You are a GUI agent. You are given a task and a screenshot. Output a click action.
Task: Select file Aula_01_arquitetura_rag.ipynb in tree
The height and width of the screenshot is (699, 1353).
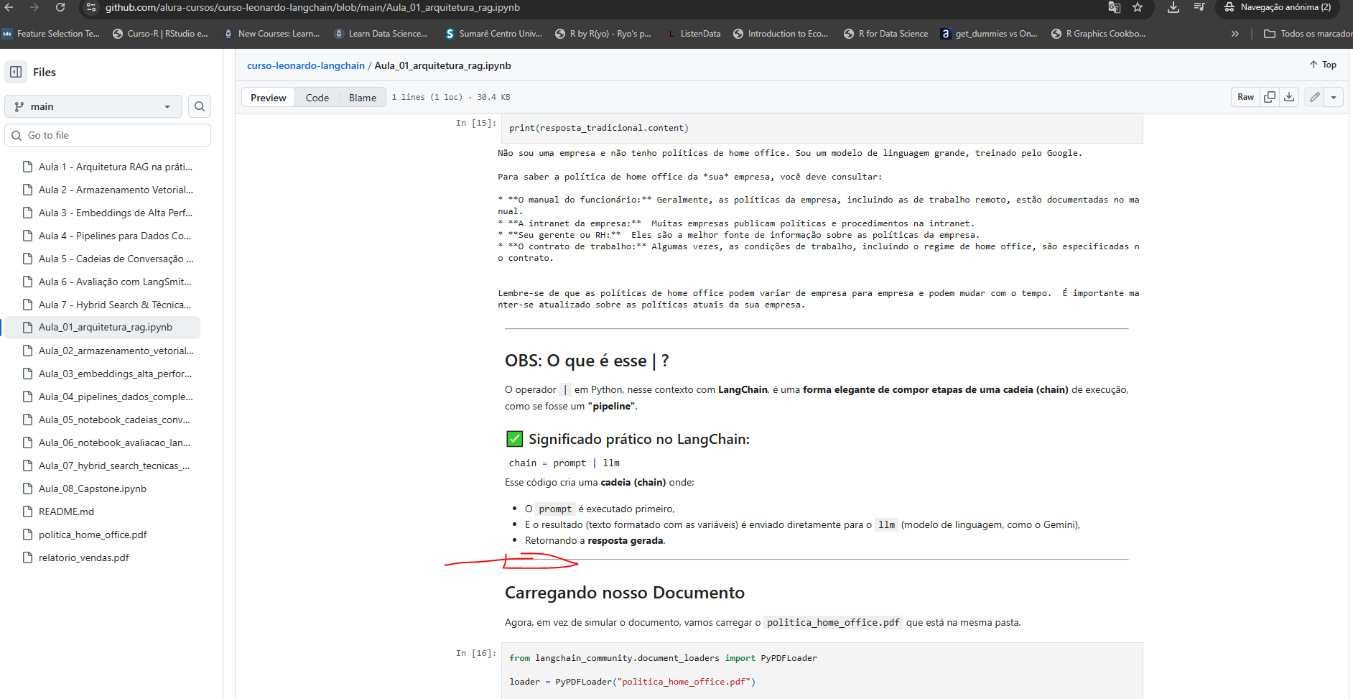point(106,327)
